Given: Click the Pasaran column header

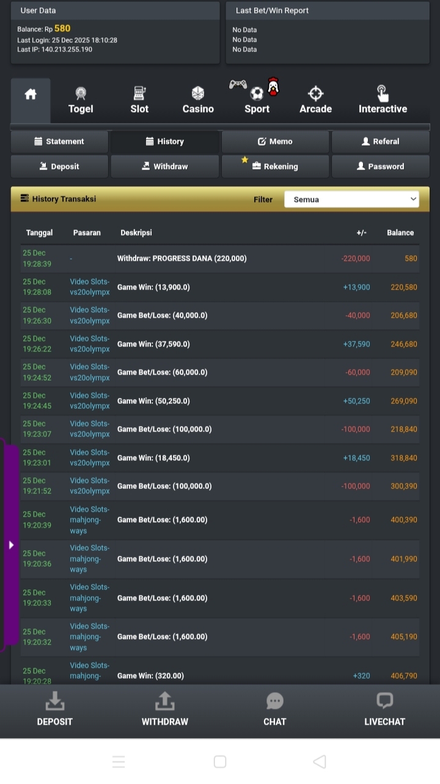Looking at the screenshot, I should point(87,233).
